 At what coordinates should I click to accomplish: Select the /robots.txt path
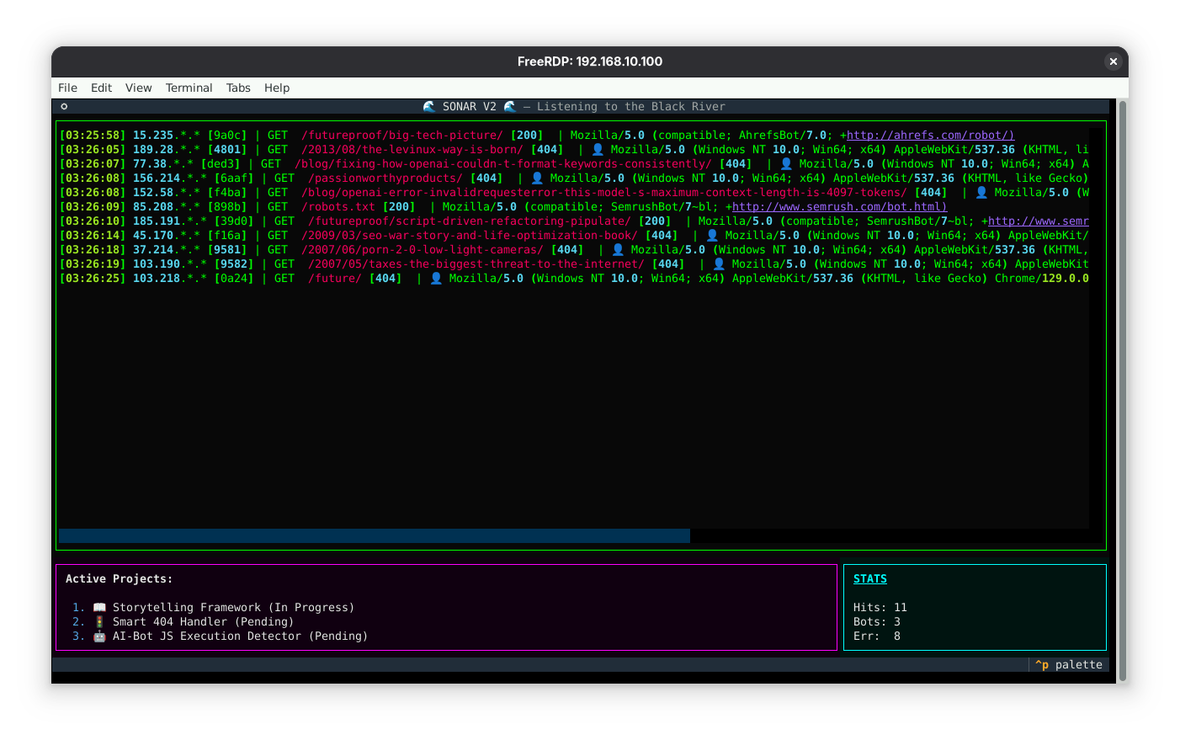pos(338,206)
